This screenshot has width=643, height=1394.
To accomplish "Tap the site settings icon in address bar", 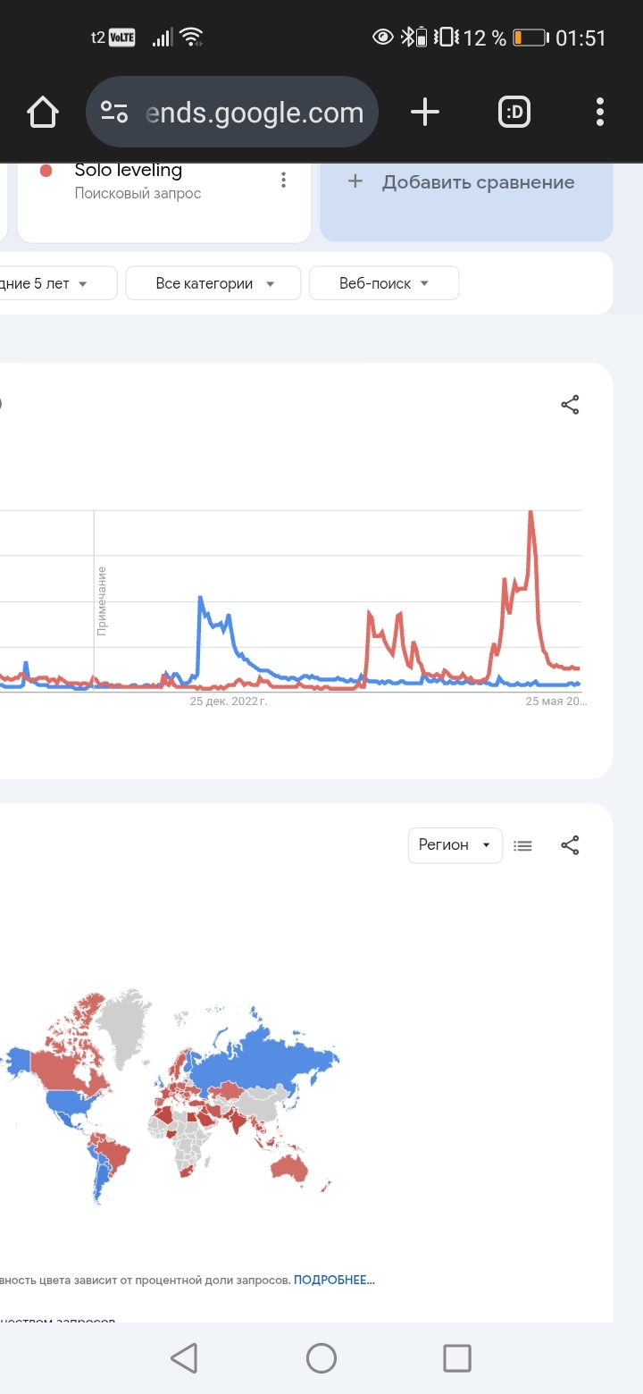I will pos(114,113).
